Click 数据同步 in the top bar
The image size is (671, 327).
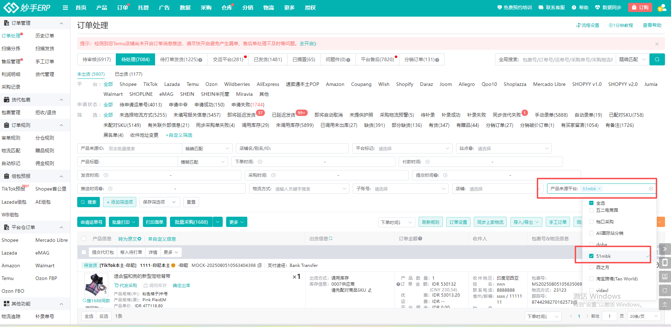point(608,7)
